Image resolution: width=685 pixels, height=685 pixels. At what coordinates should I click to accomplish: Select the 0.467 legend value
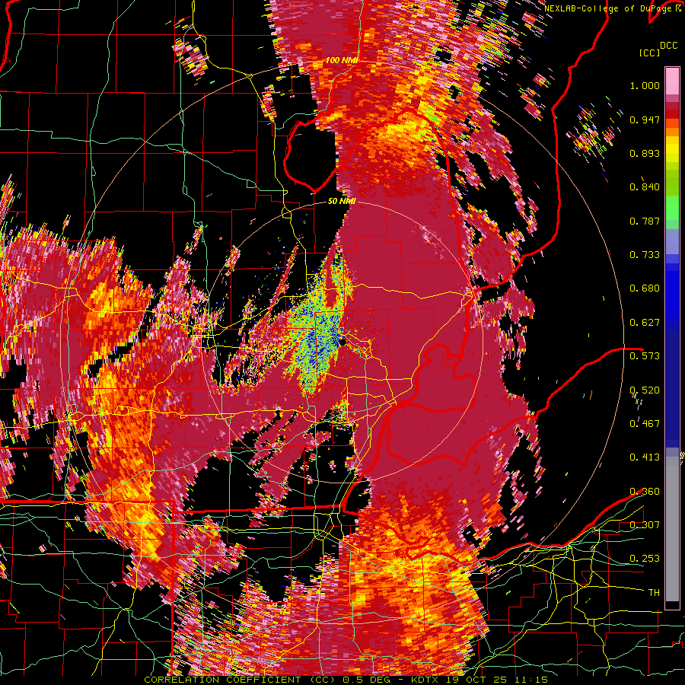pos(645,424)
